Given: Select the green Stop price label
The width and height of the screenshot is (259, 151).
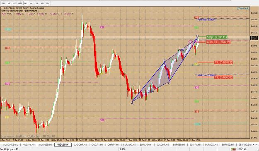Looking at the screenshot, I should click(x=217, y=37).
